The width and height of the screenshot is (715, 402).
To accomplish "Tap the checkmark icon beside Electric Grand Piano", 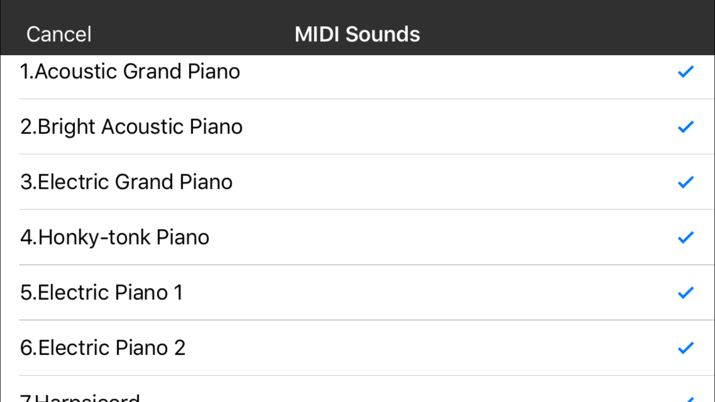I will pyautogui.click(x=685, y=183).
